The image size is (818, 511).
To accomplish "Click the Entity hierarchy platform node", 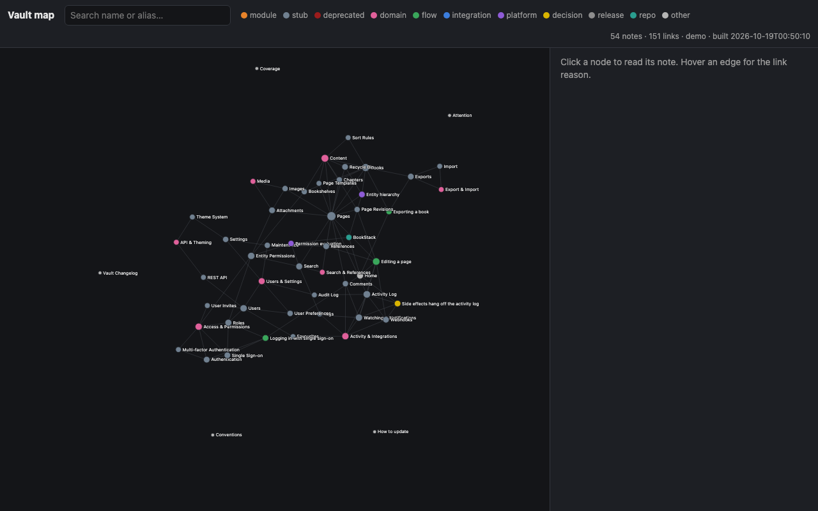I will tap(362, 195).
